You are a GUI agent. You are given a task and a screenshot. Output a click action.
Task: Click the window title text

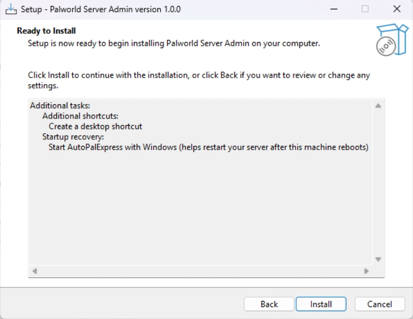coord(101,9)
